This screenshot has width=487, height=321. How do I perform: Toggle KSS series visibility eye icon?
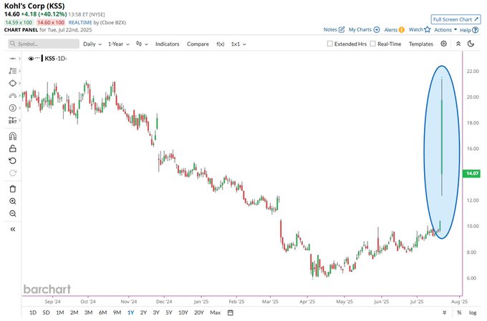point(30,59)
